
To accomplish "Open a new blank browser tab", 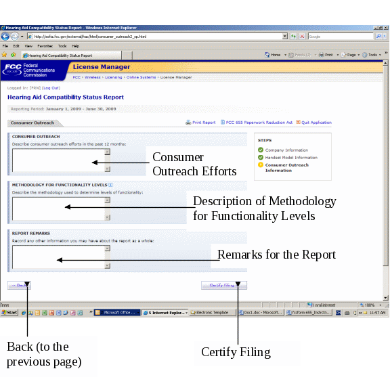I will click(x=127, y=56).
